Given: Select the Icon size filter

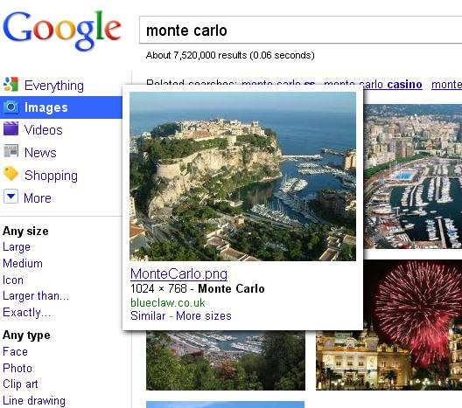Looking at the screenshot, I should coord(13,280).
